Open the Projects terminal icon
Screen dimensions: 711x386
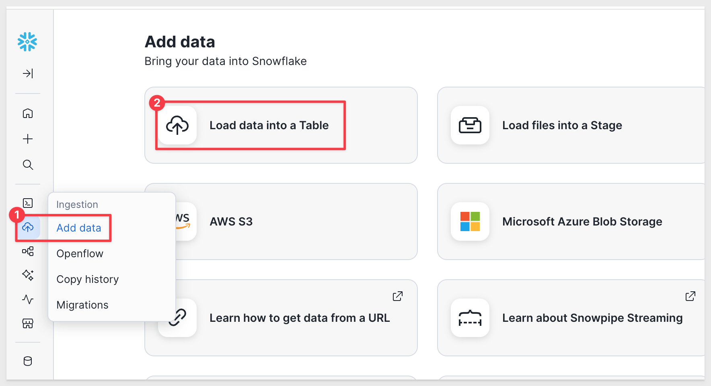click(x=28, y=203)
